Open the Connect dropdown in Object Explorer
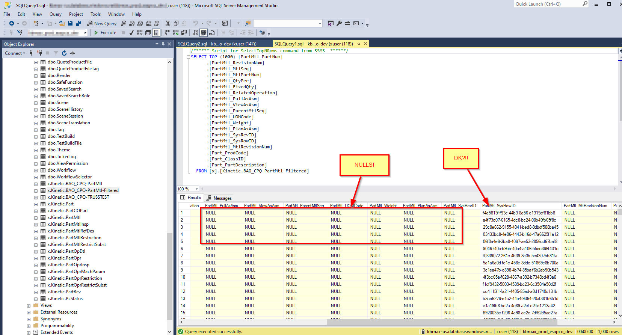This screenshot has height=335, width=622. [x=15, y=53]
